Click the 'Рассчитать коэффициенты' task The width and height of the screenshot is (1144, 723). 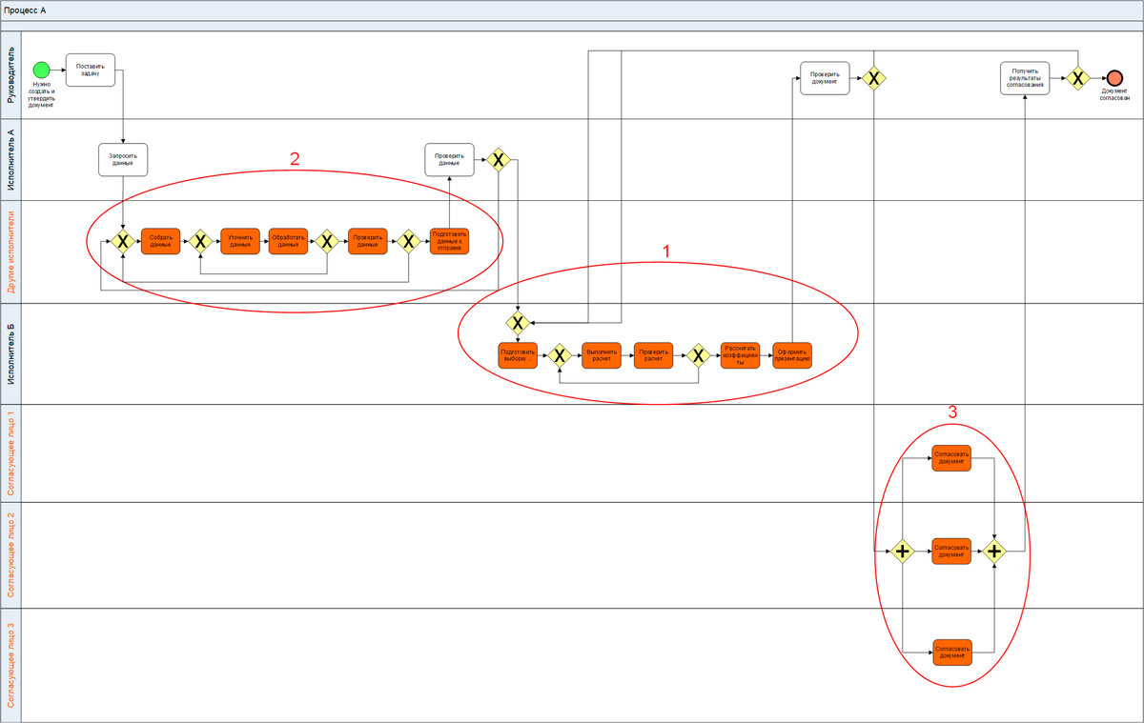[741, 355]
